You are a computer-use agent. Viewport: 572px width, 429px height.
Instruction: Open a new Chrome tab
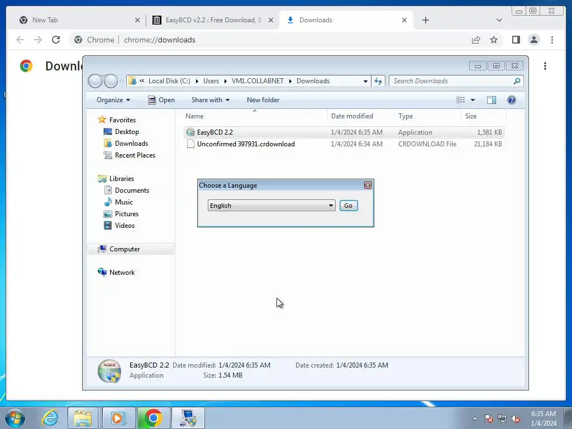425,20
